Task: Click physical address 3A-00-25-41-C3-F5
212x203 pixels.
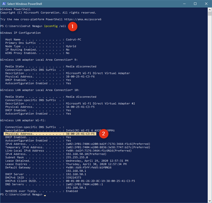Action: pyautogui.click(x=80, y=107)
